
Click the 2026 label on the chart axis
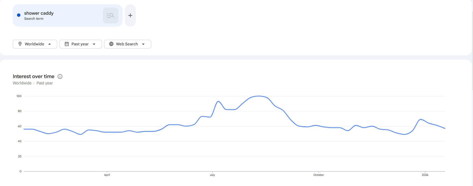(x=425, y=175)
